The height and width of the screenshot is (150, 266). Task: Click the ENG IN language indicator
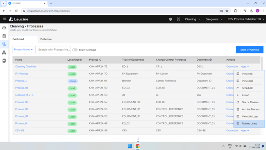(230, 146)
